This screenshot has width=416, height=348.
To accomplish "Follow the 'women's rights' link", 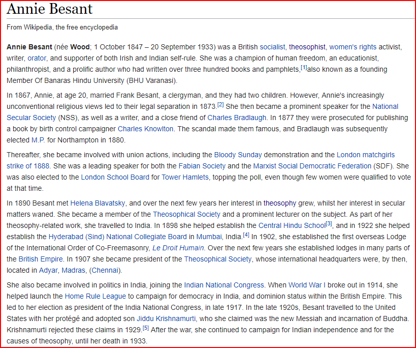I will [353, 47].
